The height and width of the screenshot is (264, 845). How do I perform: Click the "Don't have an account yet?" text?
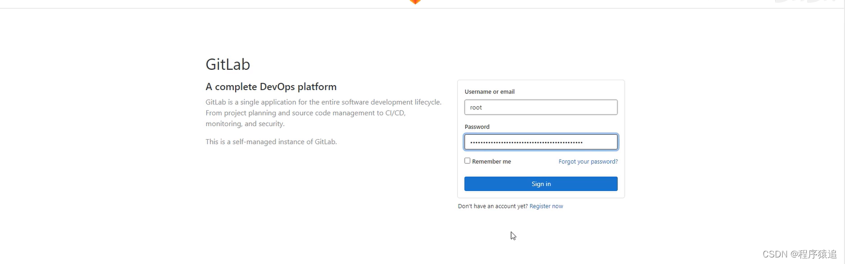click(493, 206)
